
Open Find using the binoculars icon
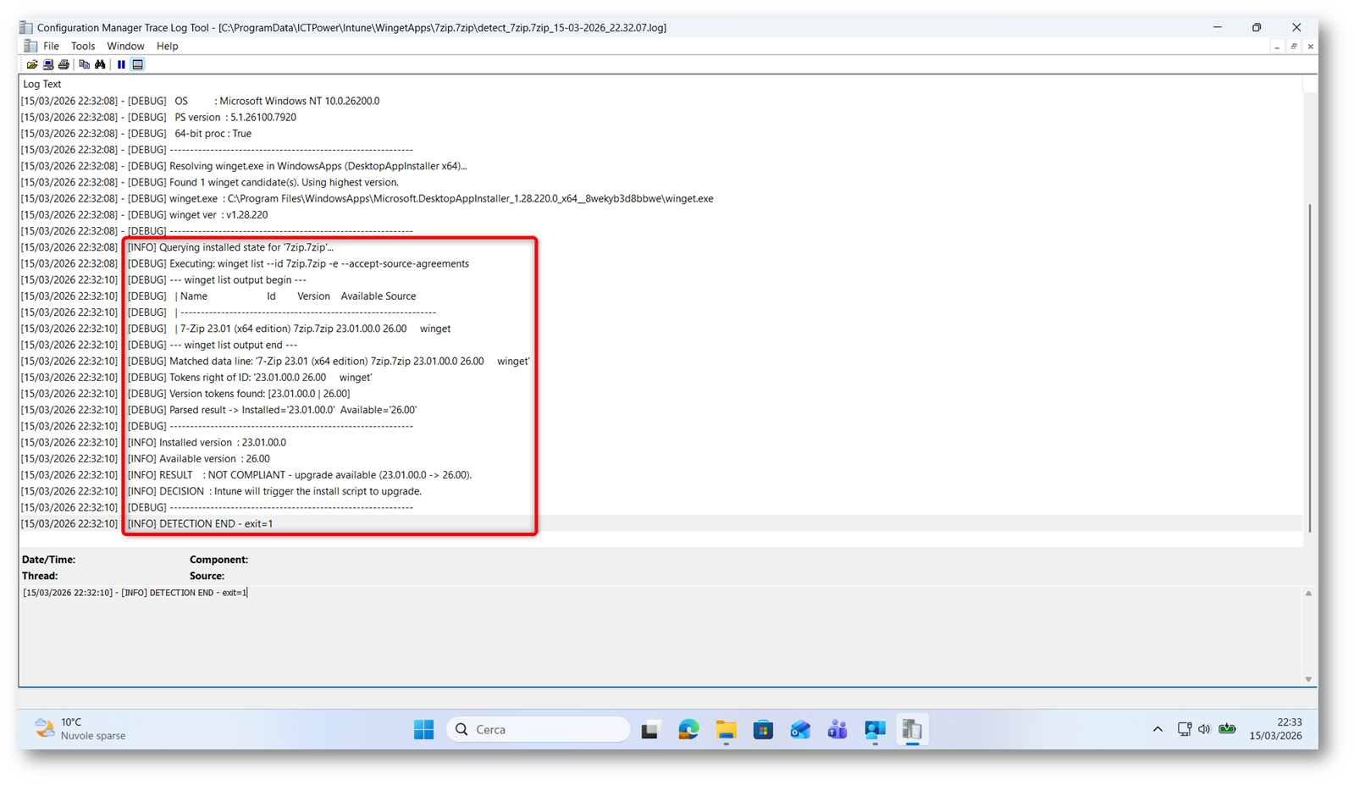100,64
